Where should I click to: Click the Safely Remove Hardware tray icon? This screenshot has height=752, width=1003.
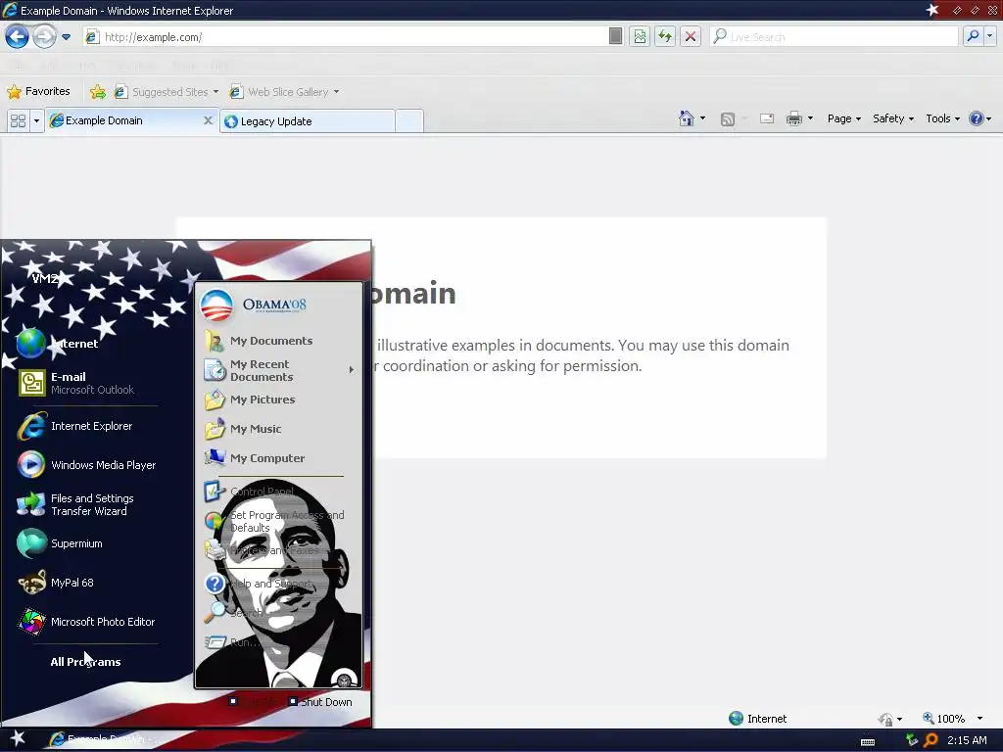pyautogui.click(x=912, y=740)
